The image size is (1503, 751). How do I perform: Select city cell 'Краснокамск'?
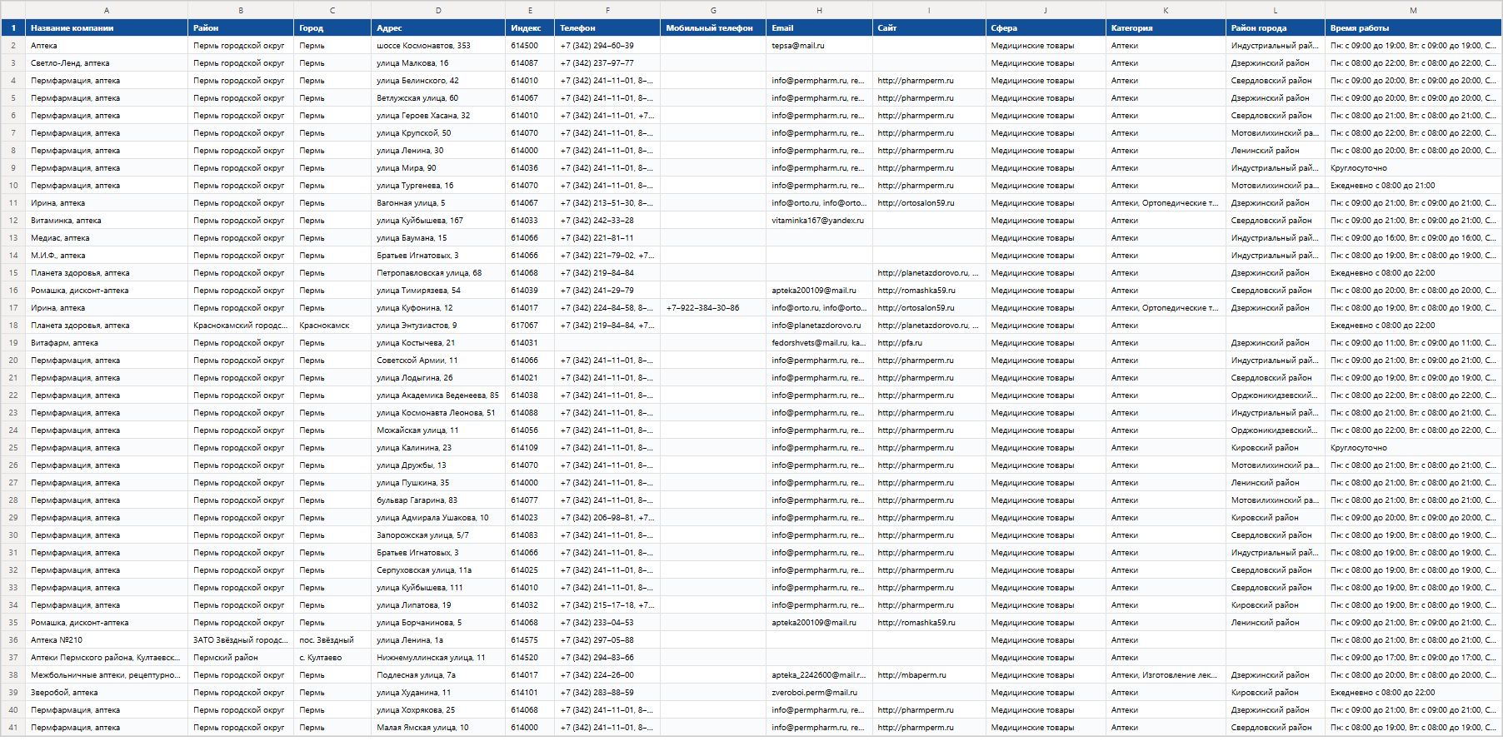click(x=332, y=326)
